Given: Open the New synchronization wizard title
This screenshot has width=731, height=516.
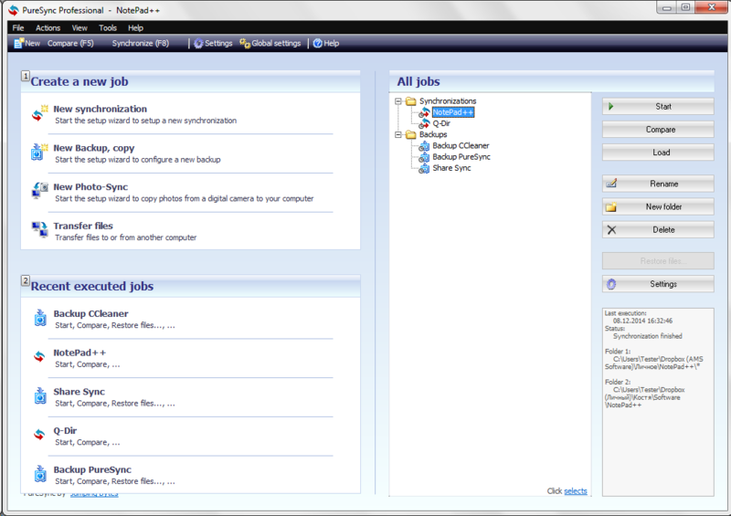Looking at the screenshot, I should [101, 109].
